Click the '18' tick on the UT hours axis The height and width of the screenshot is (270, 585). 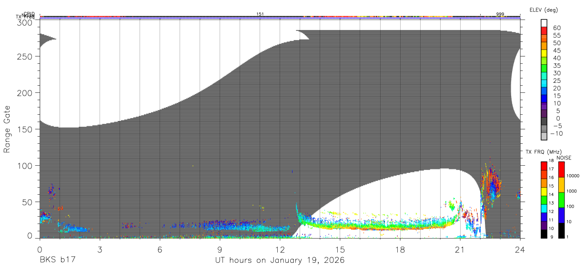coord(400,249)
